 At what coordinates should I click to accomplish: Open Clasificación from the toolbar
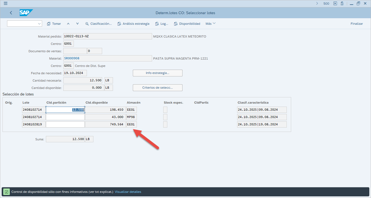click(x=98, y=24)
